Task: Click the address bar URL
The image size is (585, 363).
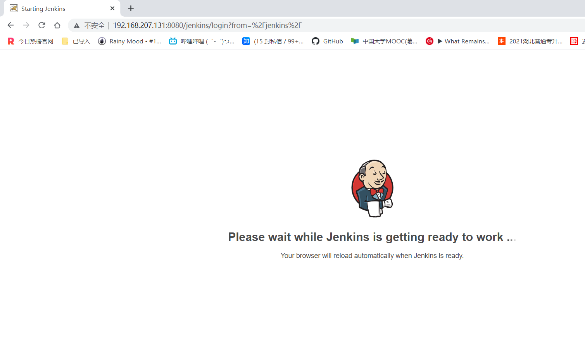Action: point(207,25)
